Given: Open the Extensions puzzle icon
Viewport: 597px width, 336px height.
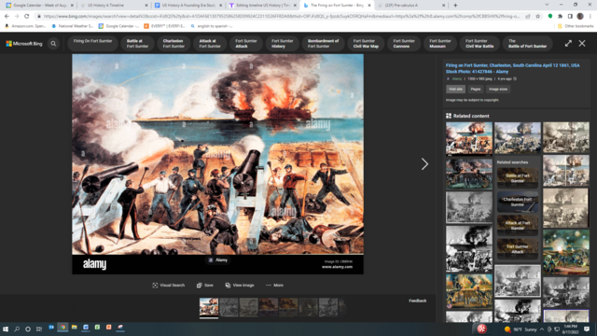Looking at the screenshot, I should [x=560, y=17].
